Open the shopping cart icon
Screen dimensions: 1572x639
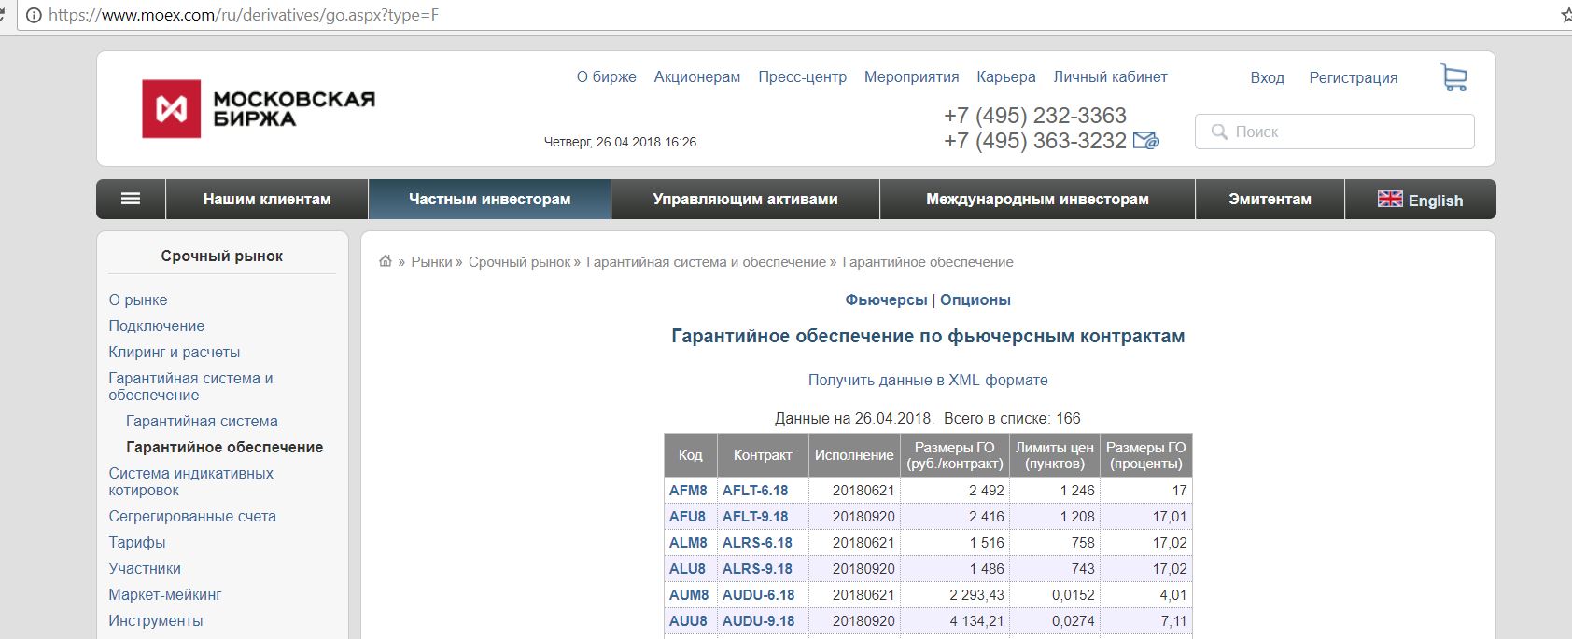coord(1453,77)
